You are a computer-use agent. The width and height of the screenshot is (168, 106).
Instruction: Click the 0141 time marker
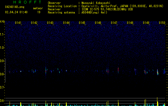[18, 23]
